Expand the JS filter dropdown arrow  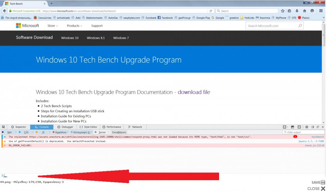[x=50, y=132]
